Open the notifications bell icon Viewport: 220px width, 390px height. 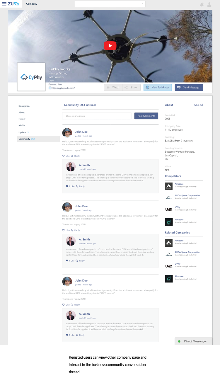[x=202, y=4]
